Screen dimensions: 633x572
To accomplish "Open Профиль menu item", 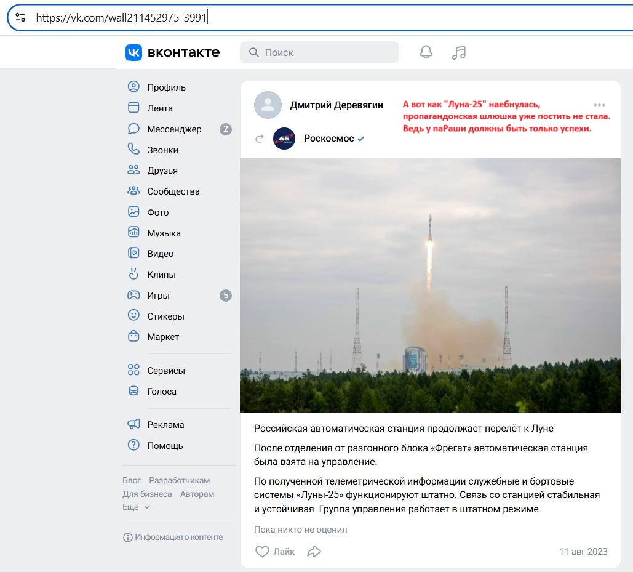I will [166, 87].
